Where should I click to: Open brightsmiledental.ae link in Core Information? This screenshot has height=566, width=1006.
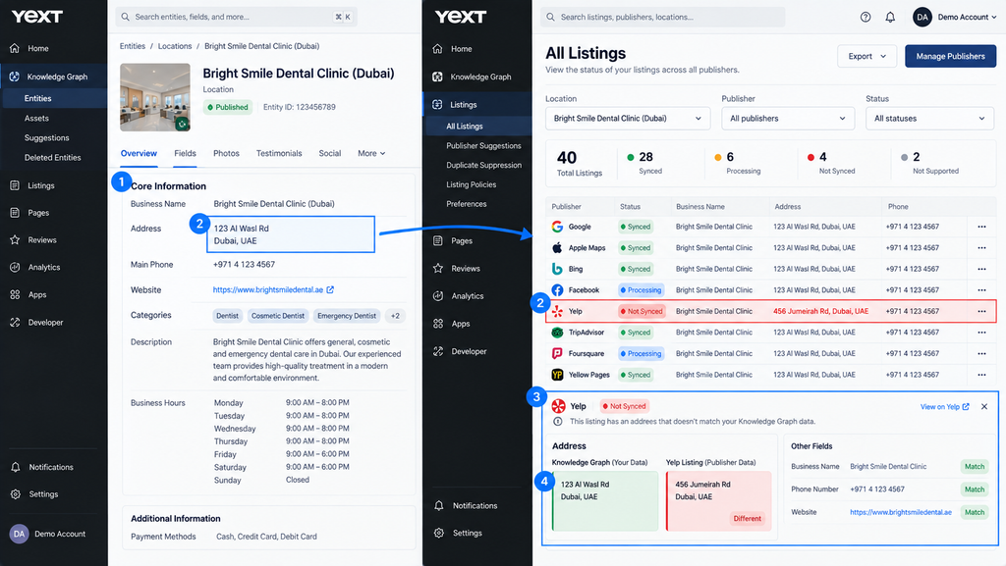click(x=268, y=289)
